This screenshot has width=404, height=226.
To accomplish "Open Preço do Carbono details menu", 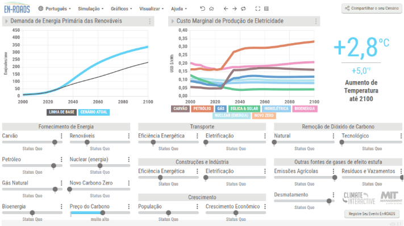I will [129, 207].
